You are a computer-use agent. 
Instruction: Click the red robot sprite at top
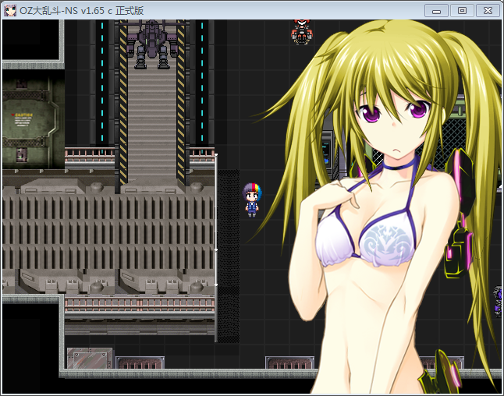(x=301, y=32)
